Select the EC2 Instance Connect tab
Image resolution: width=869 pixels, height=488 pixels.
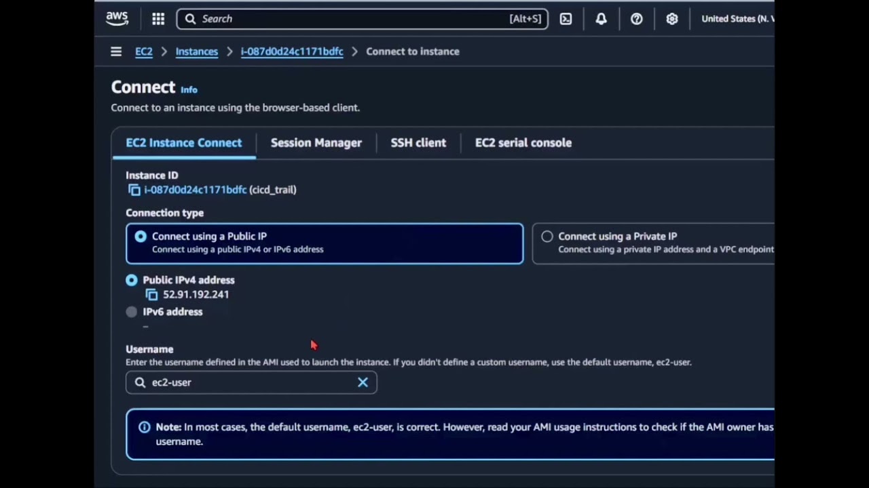(184, 143)
